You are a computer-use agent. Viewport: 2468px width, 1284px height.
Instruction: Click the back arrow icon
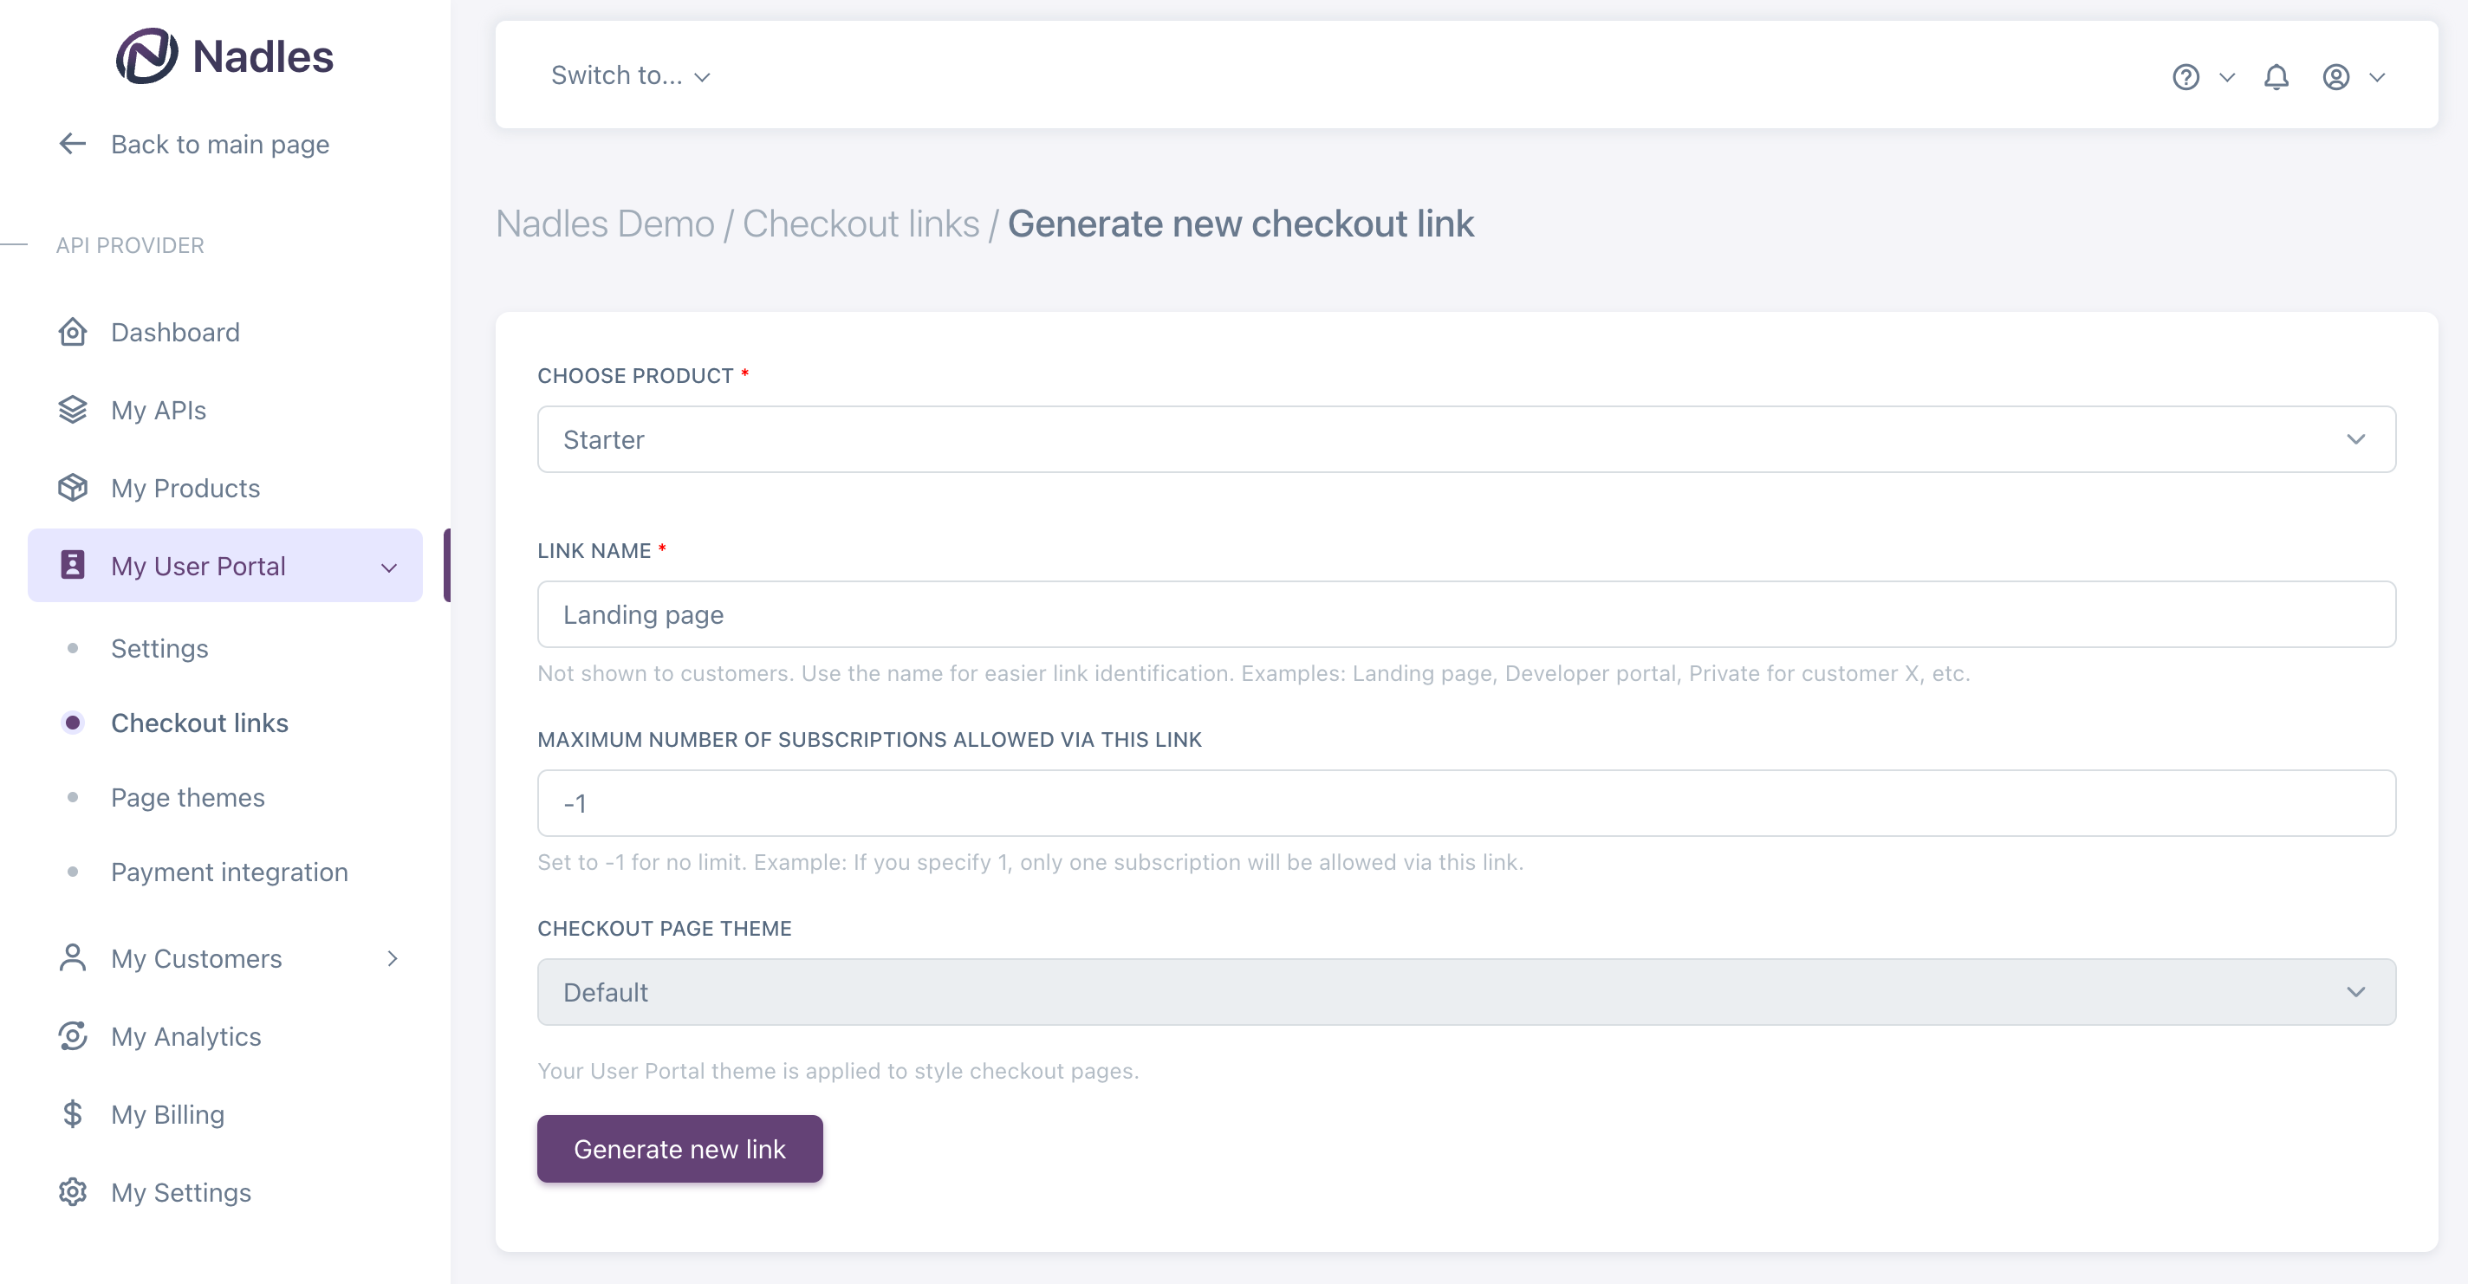pyautogui.click(x=73, y=144)
